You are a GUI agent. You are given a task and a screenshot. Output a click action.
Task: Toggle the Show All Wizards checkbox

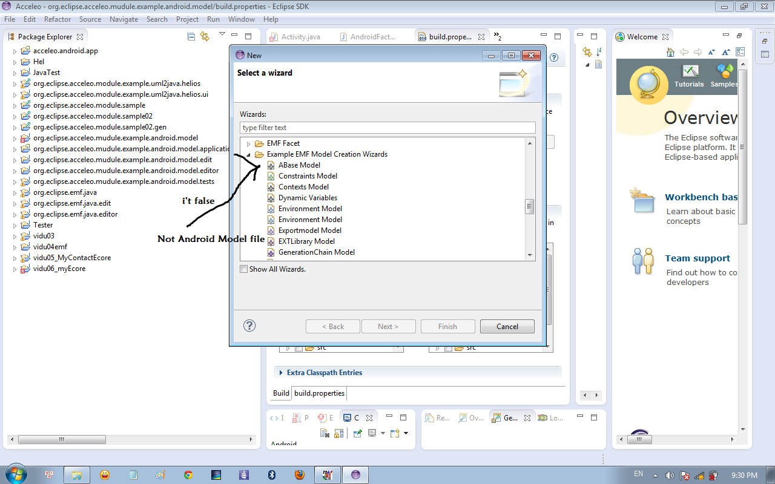244,269
